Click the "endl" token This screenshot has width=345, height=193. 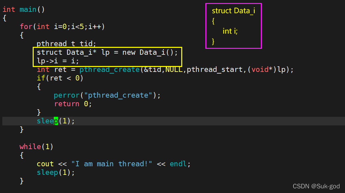coord(178,164)
